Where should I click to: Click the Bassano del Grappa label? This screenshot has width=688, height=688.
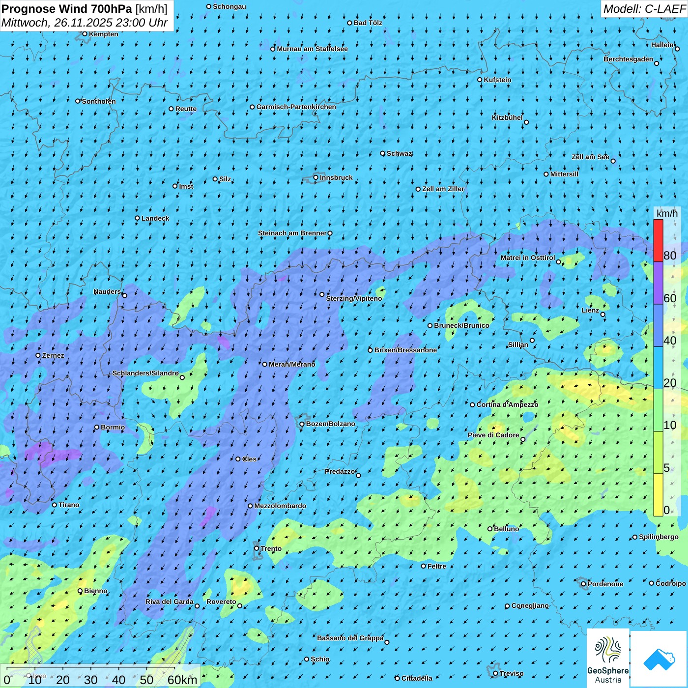[350, 638]
